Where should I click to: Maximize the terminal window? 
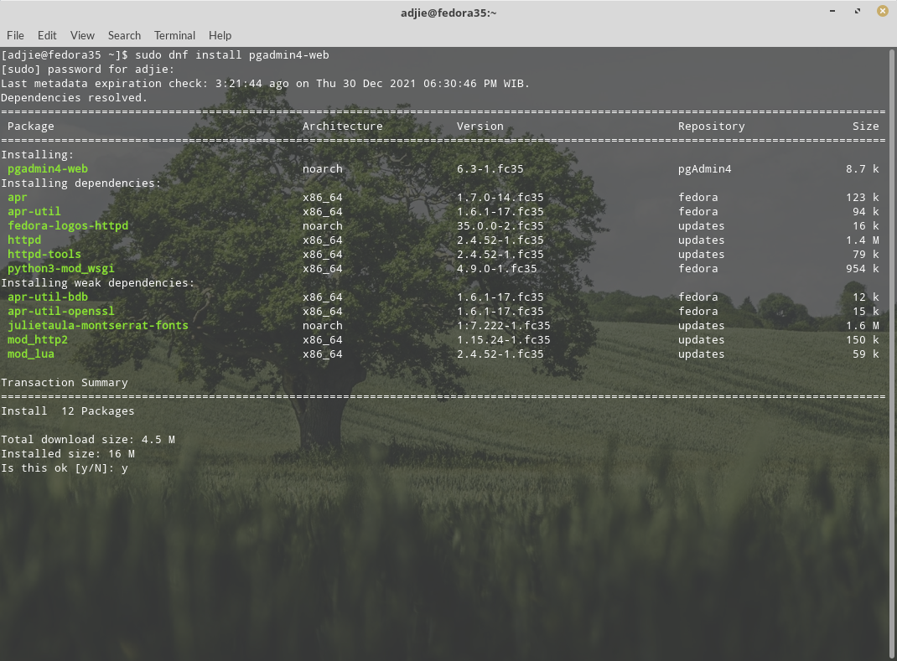pos(858,11)
